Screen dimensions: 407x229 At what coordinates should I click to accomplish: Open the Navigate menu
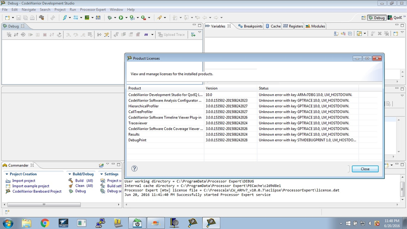[29, 10]
